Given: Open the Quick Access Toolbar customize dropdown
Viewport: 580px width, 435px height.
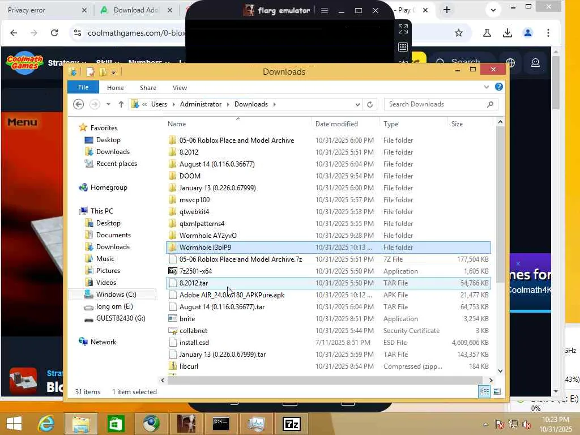Looking at the screenshot, I should point(113,72).
